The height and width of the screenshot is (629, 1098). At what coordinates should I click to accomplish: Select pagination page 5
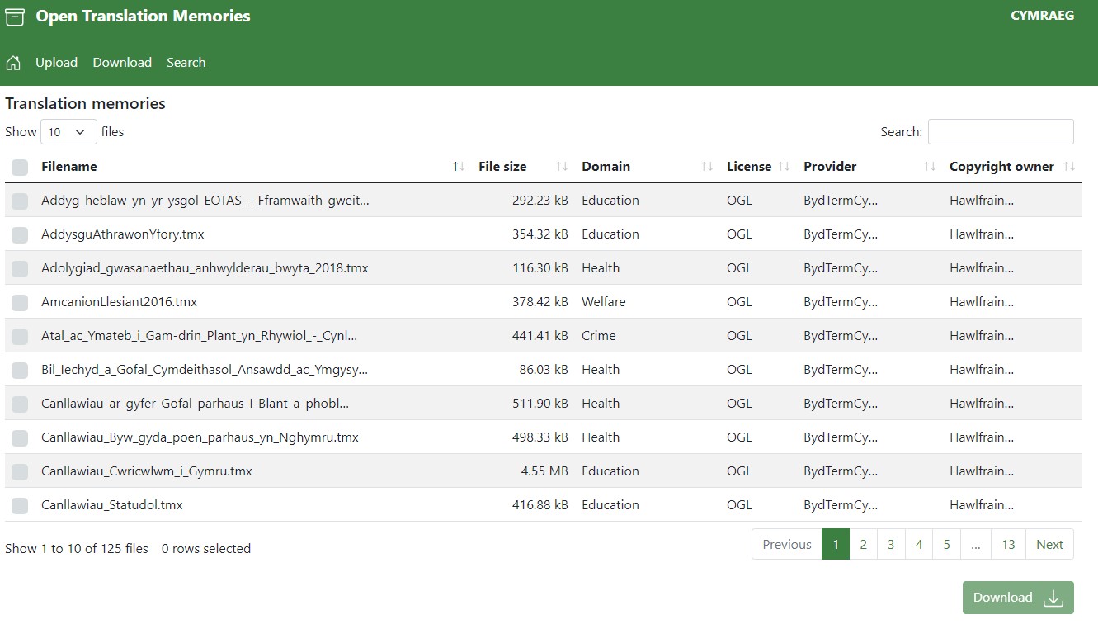[x=946, y=545]
